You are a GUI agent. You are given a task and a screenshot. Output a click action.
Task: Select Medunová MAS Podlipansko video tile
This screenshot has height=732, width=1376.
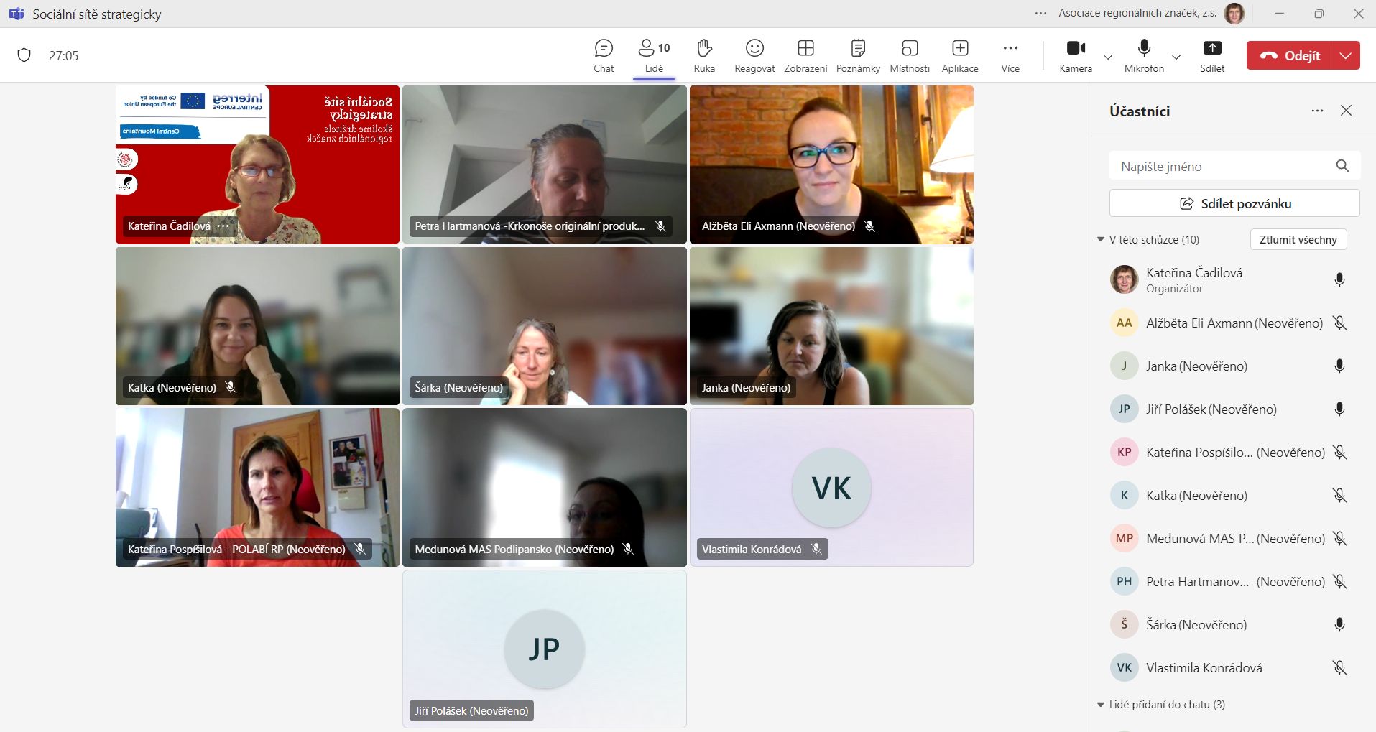544,488
